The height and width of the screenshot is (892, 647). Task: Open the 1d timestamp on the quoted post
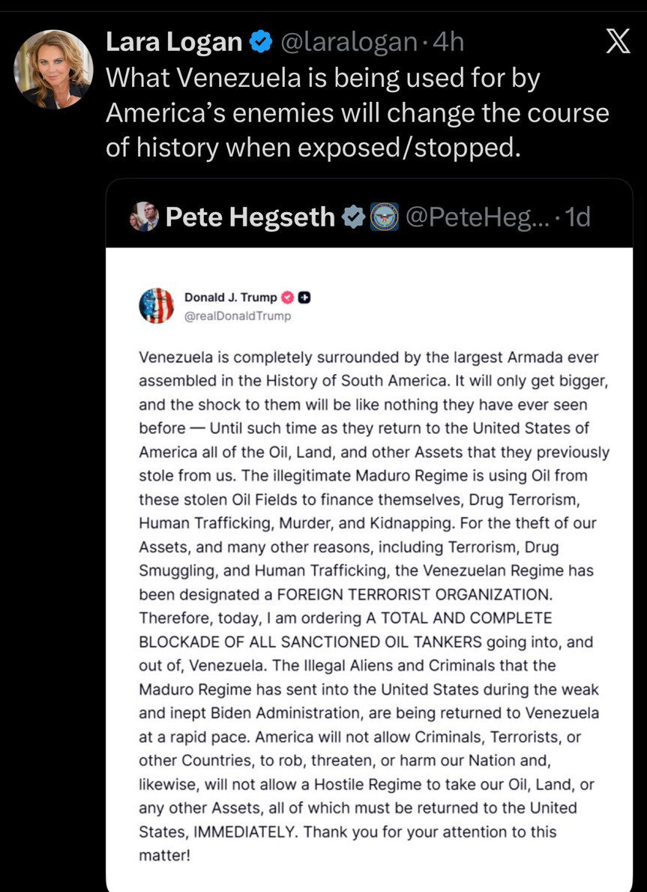tap(577, 217)
